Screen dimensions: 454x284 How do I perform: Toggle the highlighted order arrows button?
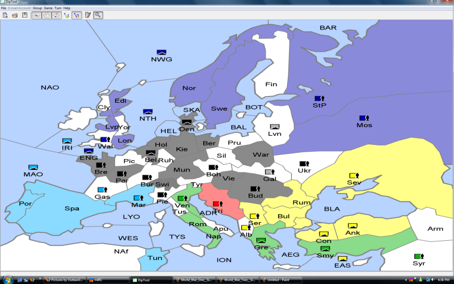[x=76, y=15]
